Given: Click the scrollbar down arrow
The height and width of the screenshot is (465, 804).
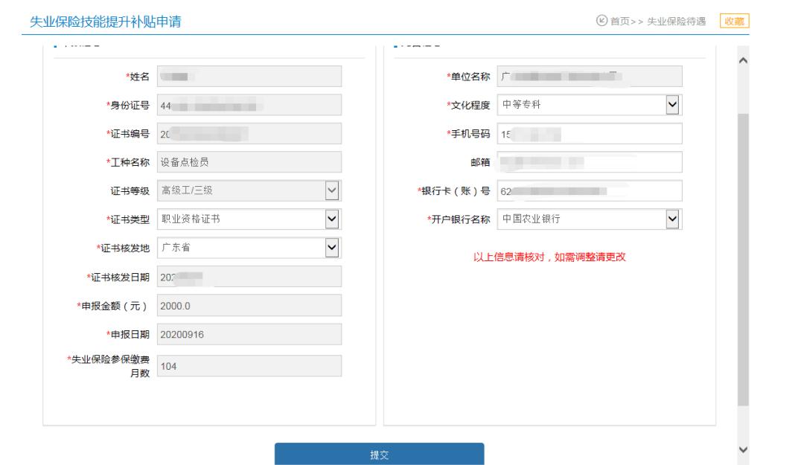Looking at the screenshot, I should click(742, 449).
